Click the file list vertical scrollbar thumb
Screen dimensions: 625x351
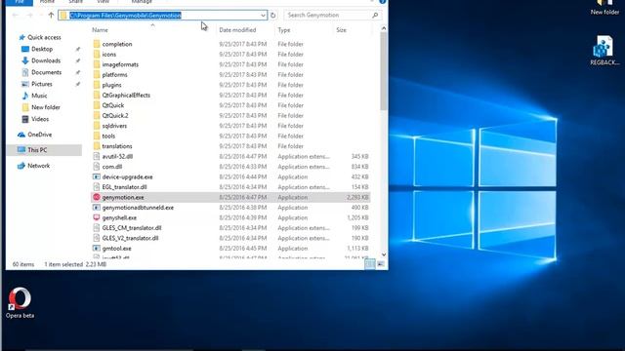click(384, 71)
